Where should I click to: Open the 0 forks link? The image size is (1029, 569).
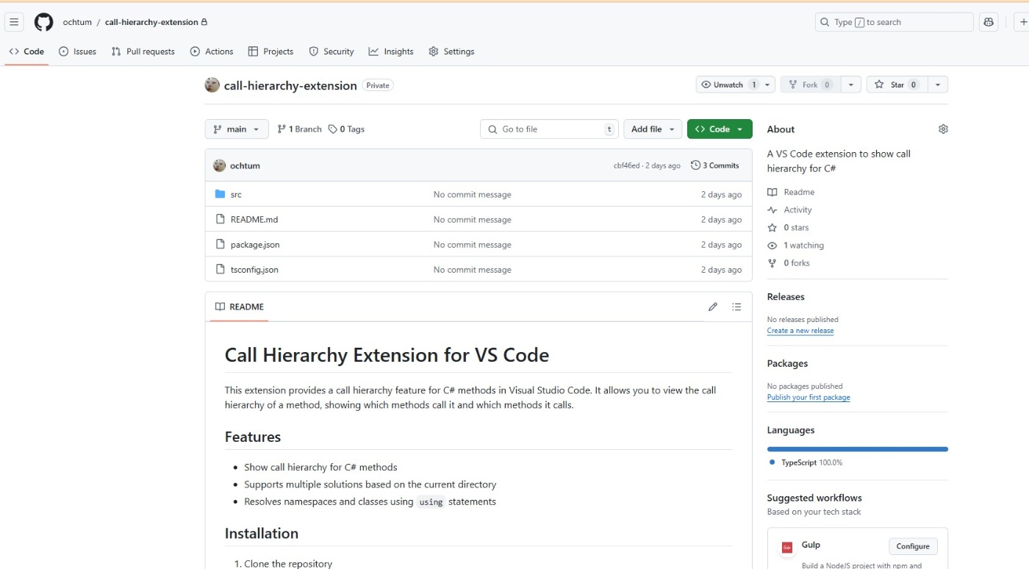[x=789, y=263]
